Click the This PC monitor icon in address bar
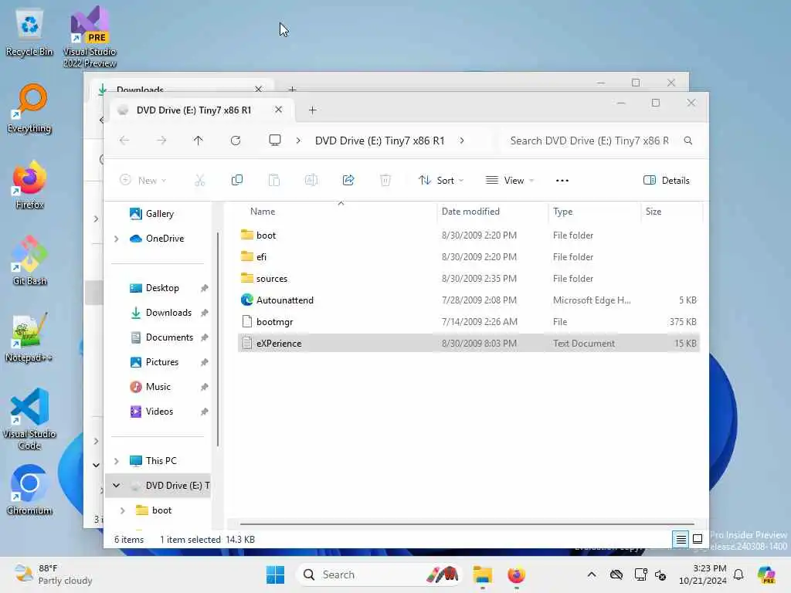The width and height of the screenshot is (791, 593). (x=275, y=141)
